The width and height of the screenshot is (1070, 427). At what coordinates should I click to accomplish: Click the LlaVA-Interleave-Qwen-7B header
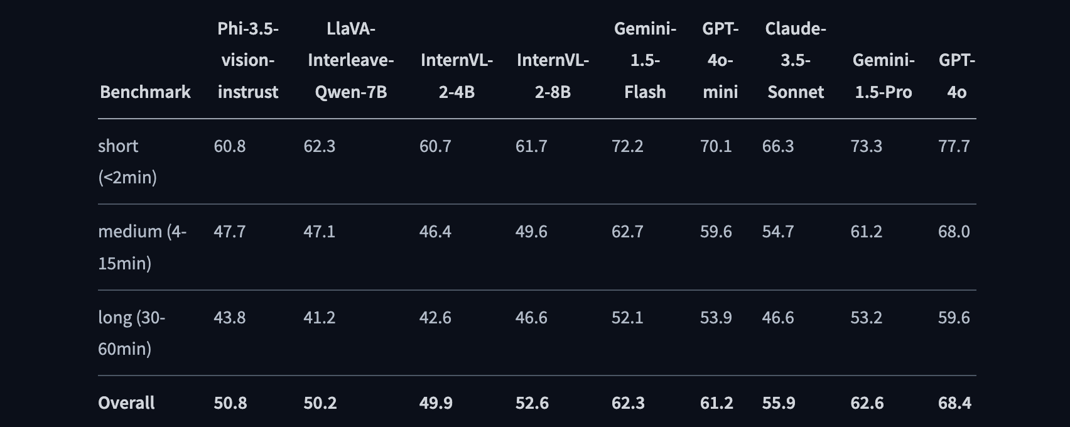click(x=351, y=60)
